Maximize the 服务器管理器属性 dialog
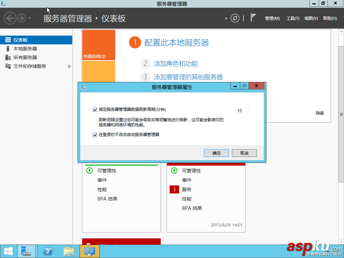The image size is (344, 258). click(x=245, y=86)
